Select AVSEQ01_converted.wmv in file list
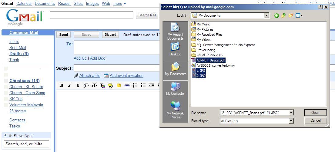Image resolution: width=335 pixels, height=152 pixels. (x=213, y=65)
